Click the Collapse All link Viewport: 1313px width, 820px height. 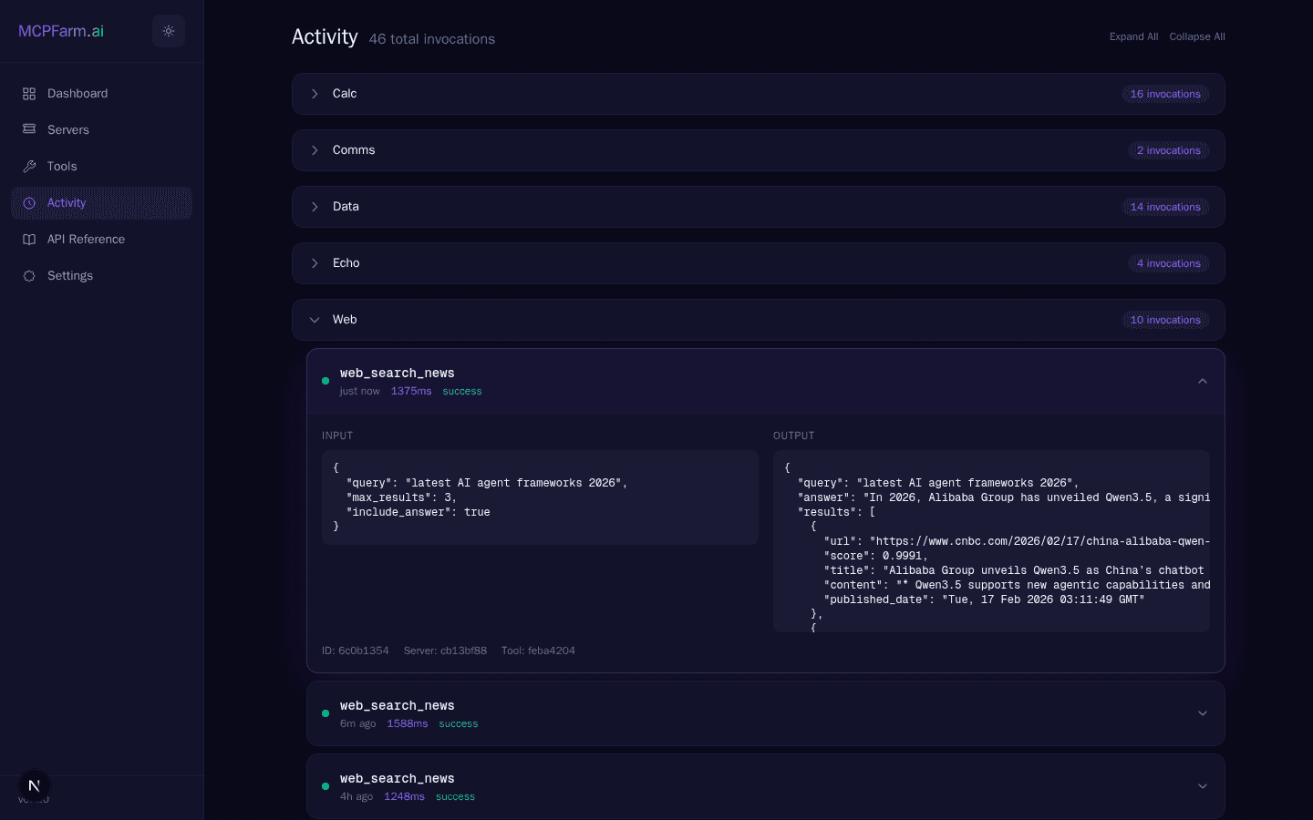pos(1197,36)
